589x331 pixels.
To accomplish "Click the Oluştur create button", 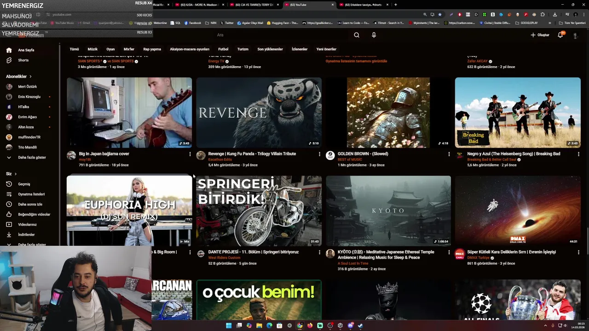I will (540, 35).
